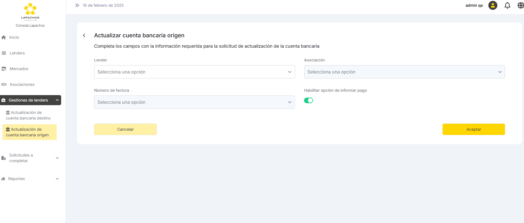
Task: Open the notifications bell
Action: (507, 5)
